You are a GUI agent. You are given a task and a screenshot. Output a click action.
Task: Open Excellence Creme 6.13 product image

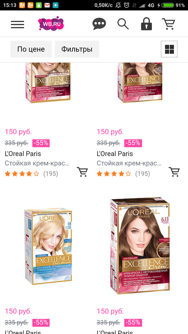140,246
